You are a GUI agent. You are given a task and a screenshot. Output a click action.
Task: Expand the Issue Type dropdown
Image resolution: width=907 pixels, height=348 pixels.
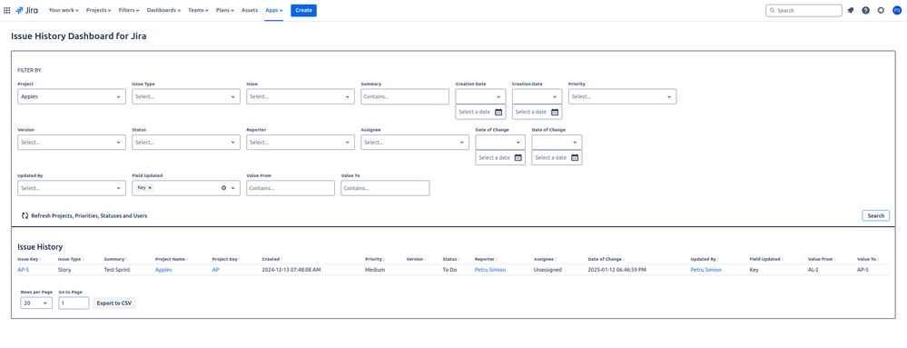click(186, 96)
